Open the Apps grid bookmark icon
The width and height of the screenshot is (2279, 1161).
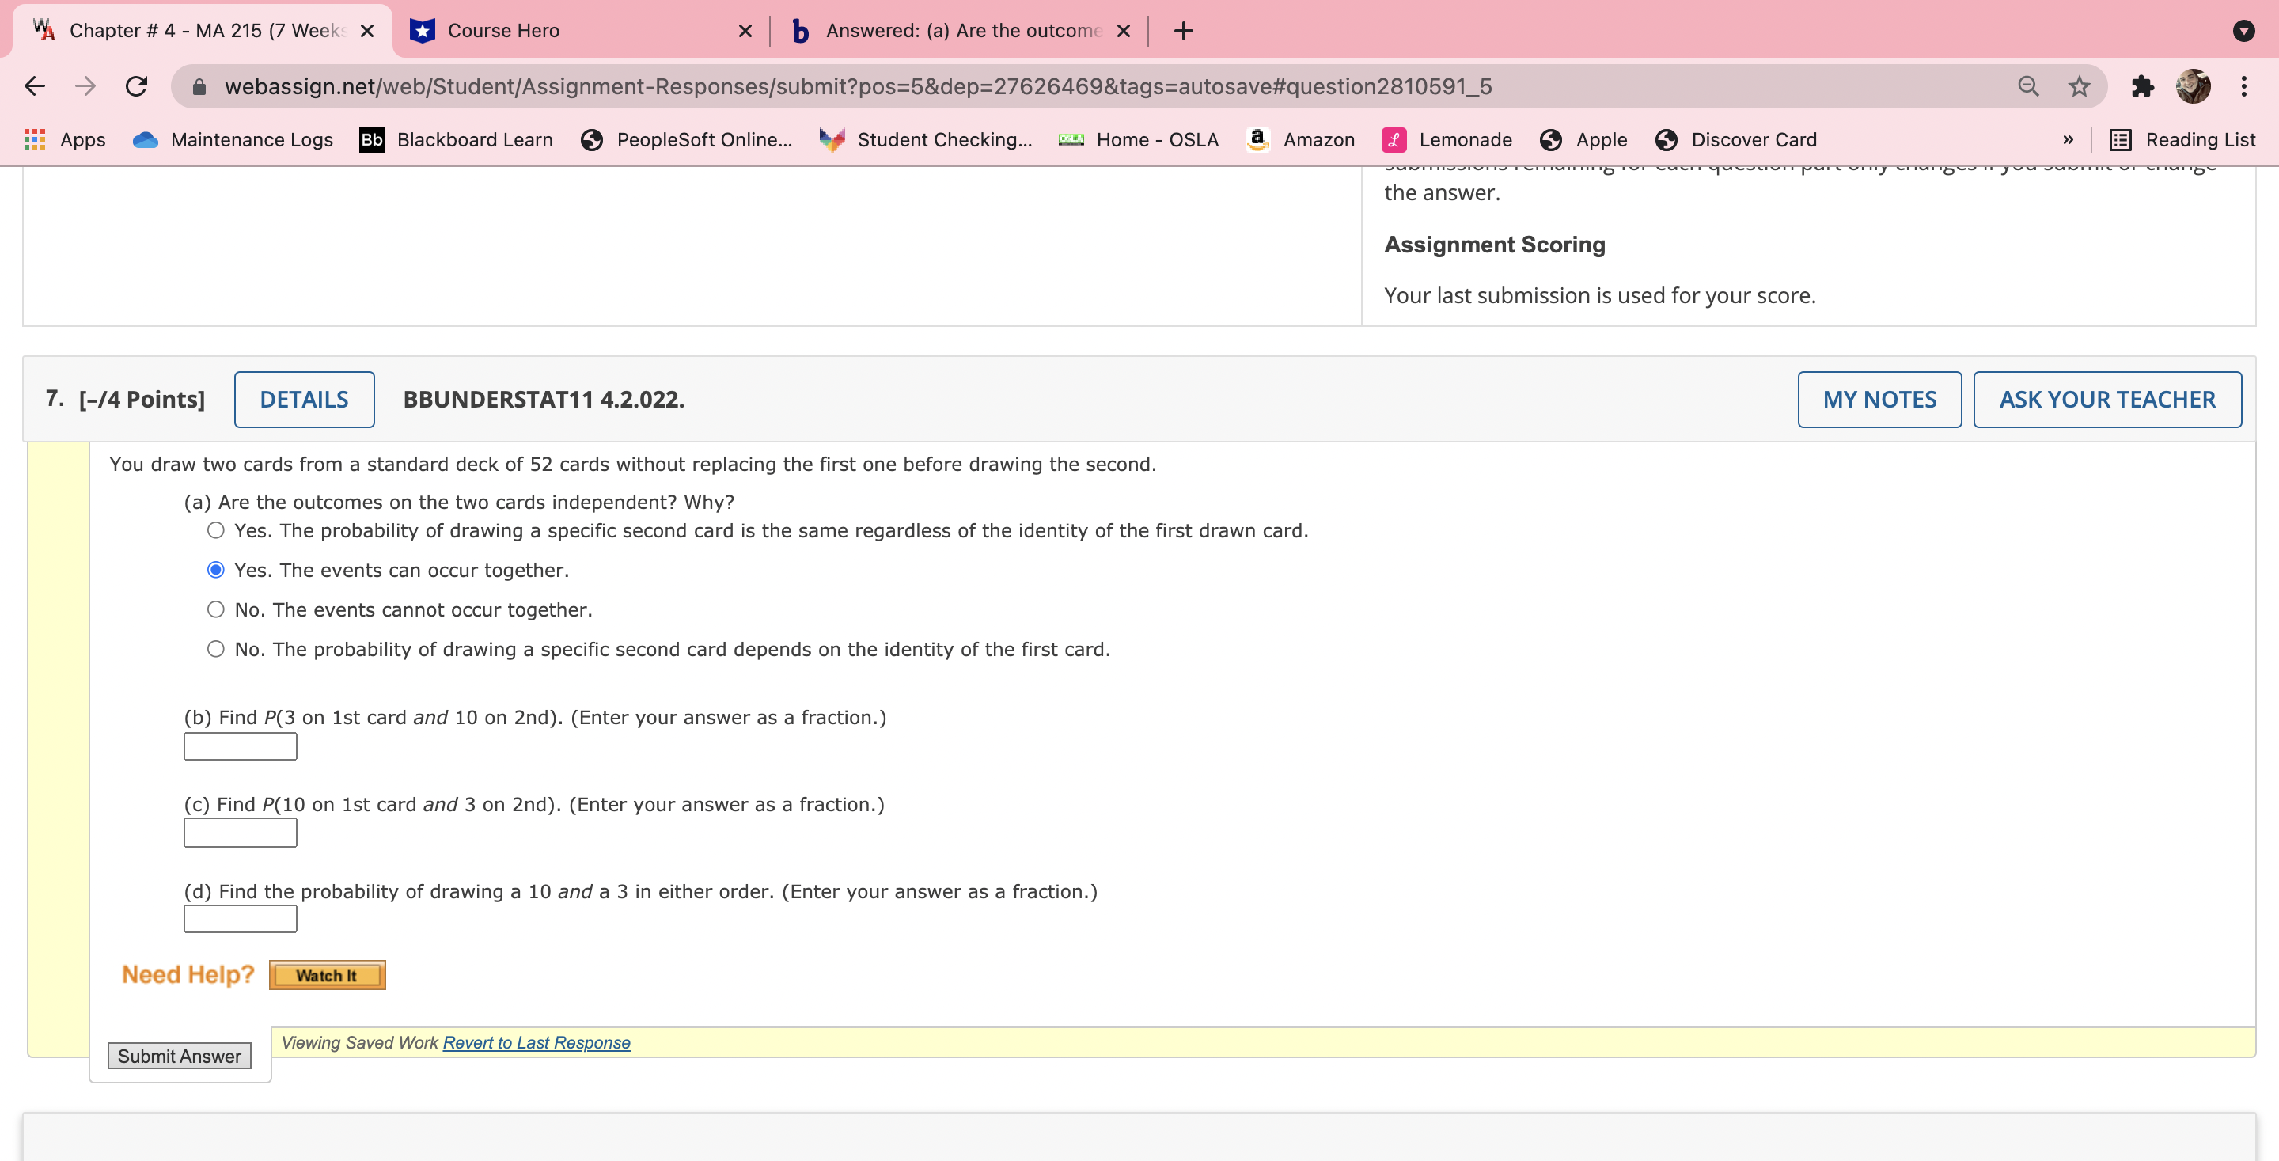coord(35,139)
